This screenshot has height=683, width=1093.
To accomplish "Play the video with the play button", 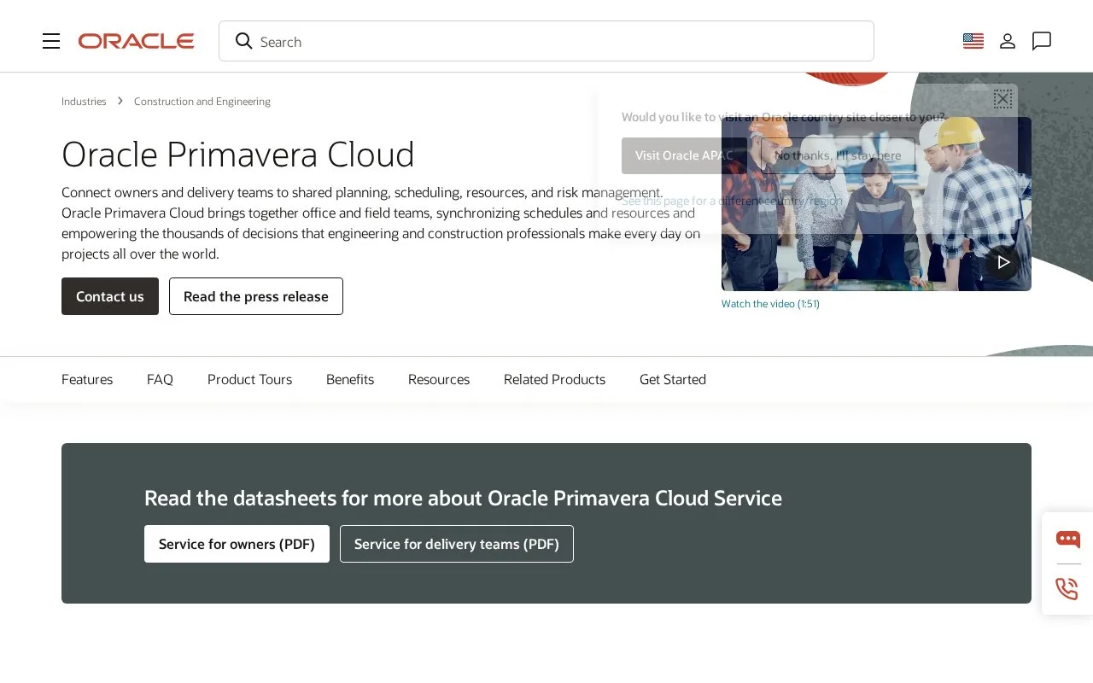I will pos(1003,262).
